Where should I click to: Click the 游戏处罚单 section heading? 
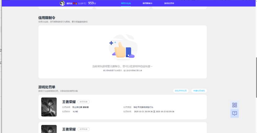click(47, 87)
